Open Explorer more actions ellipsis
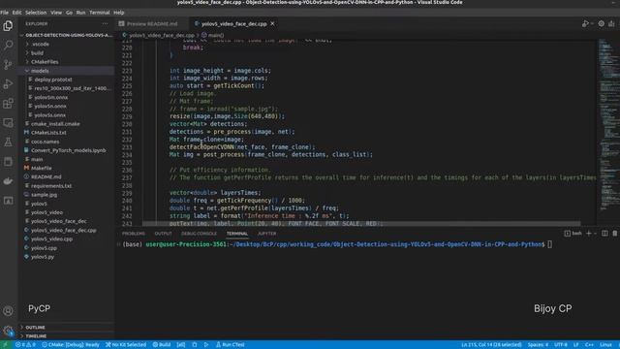The height and width of the screenshot is (349, 620). (x=105, y=23)
